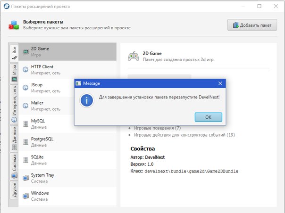Maximize the Пакеты расширений проекта window
This screenshot has width=285, height=213.
pos(260,6)
